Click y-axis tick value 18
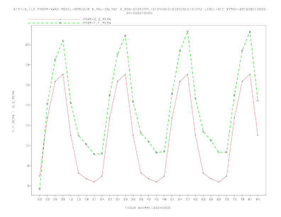 [27, 65]
